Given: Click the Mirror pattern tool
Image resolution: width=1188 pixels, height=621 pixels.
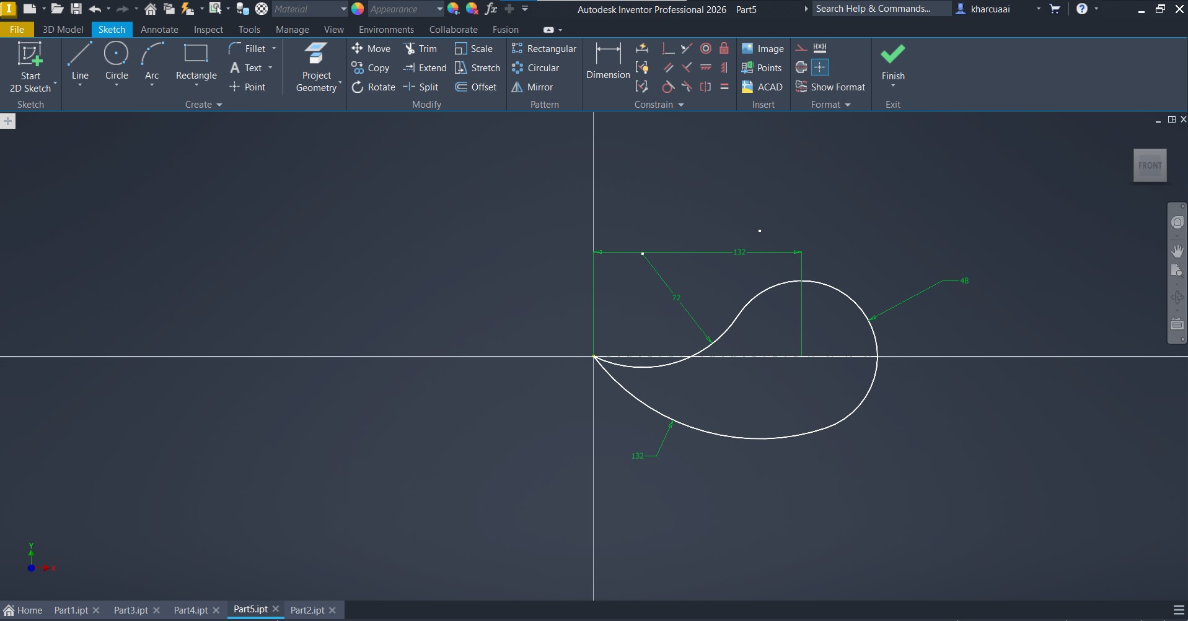Looking at the screenshot, I should point(532,87).
